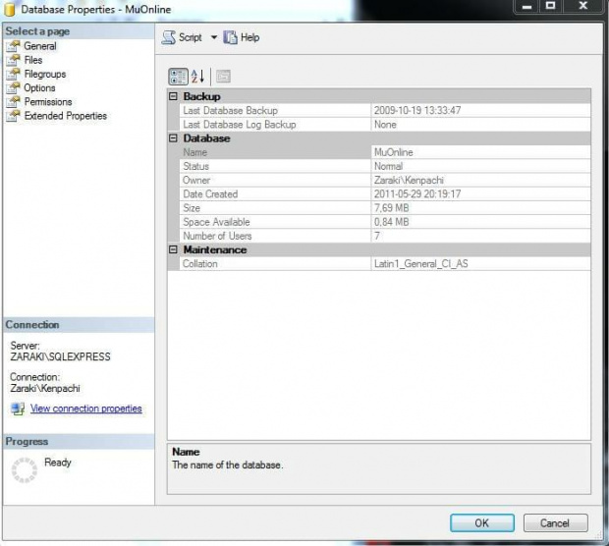
Task: Sort properties alphabetically
Action: point(197,76)
